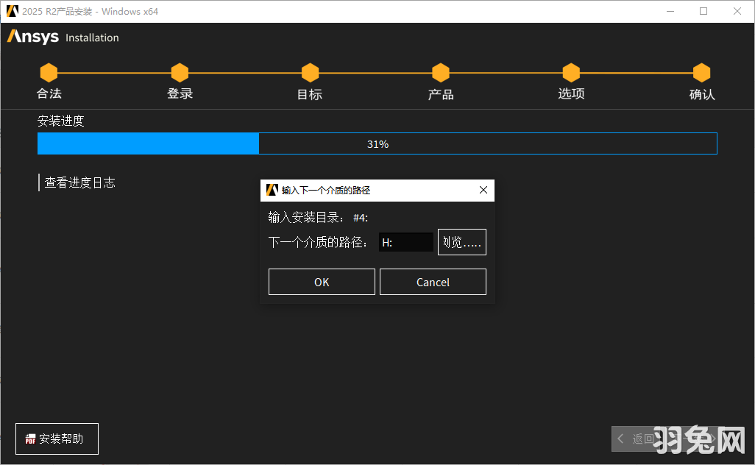The height and width of the screenshot is (465, 755).
Task: Close the 输入下一个介质的路径 dialog
Action: coord(483,190)
